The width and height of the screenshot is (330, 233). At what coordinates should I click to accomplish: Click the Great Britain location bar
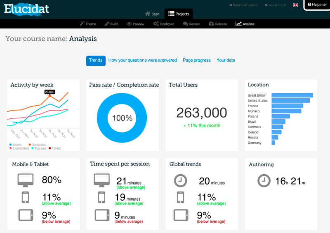pyautogui.click(x=292, y=95)
